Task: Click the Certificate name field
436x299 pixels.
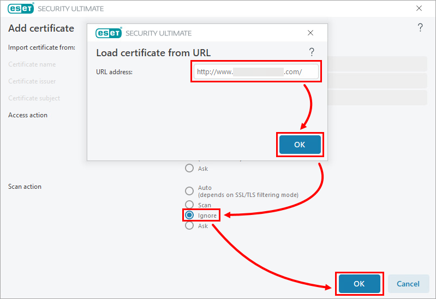Action: (x=377, y=64)
